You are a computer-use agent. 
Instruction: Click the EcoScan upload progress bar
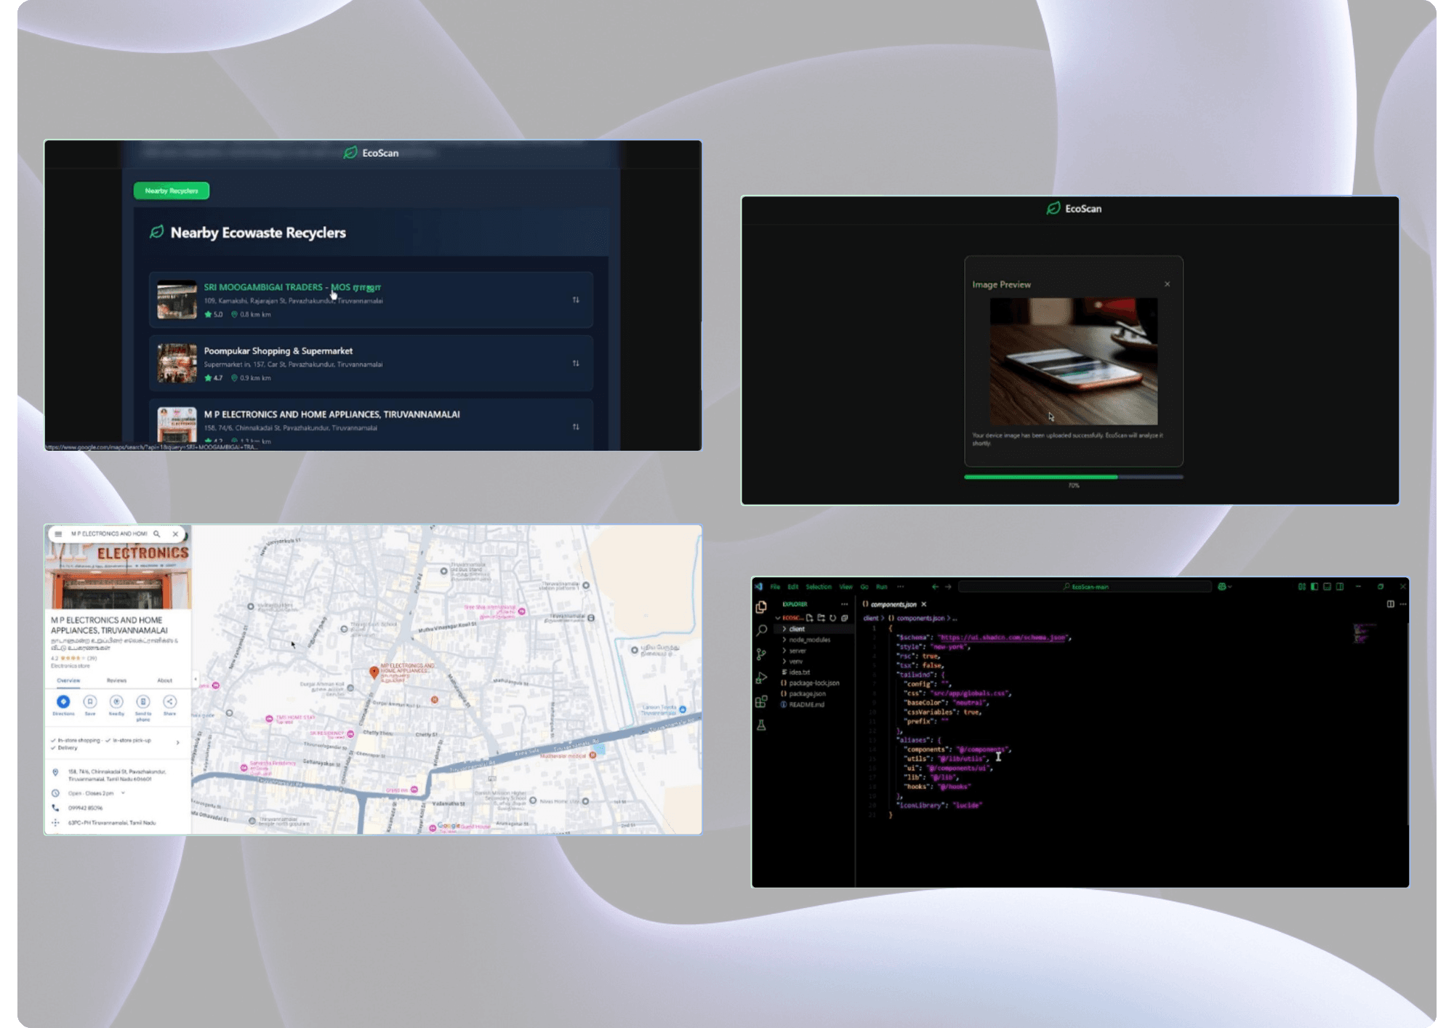(1074, 477)
